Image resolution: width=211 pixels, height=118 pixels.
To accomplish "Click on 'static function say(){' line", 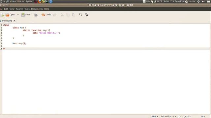I will pyautogui.click(x=36, y=30).
